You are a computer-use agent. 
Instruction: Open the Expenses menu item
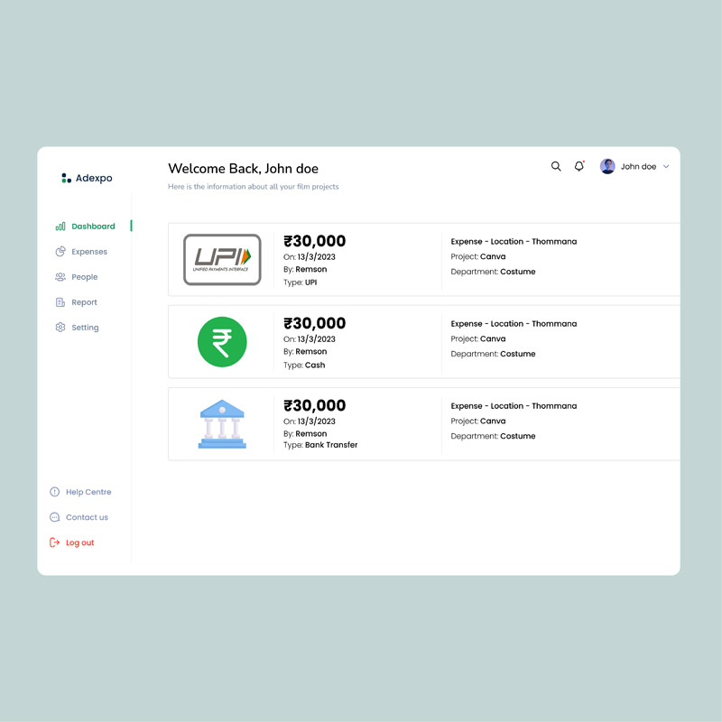coord(89,252)
